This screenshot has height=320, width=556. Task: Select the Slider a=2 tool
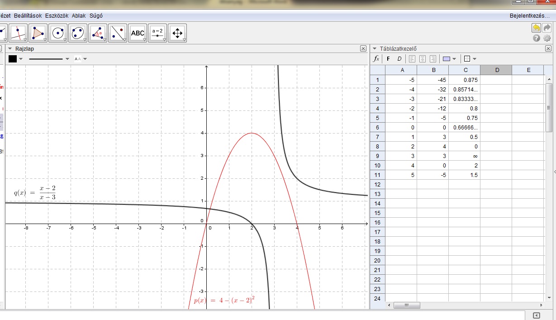click(157, 33)
